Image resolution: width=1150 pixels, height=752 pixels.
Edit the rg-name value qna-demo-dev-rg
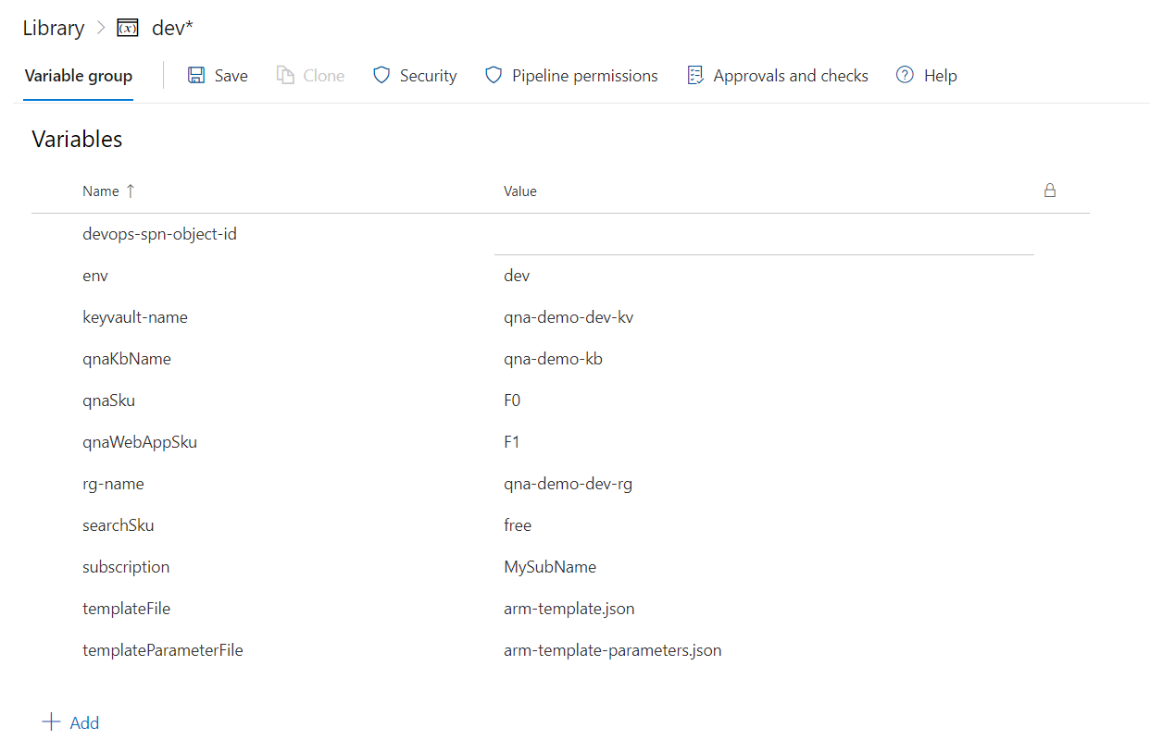click(x=568, y=484)
